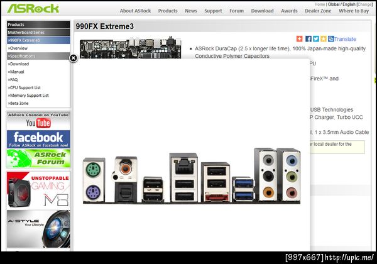This screenshot has height=264, width=377.
Task: Click Change language link
Action: point(365,4)
